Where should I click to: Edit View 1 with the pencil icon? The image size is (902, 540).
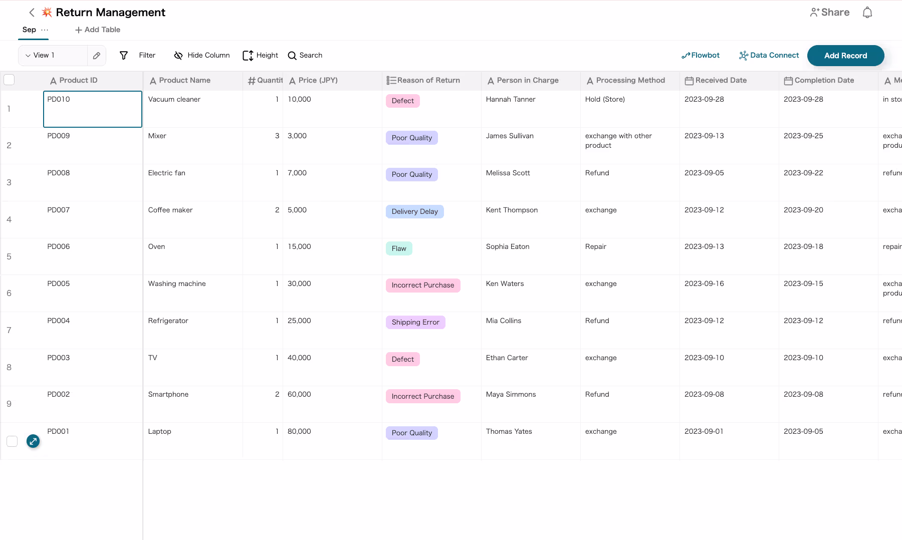[x=97, y=55]
